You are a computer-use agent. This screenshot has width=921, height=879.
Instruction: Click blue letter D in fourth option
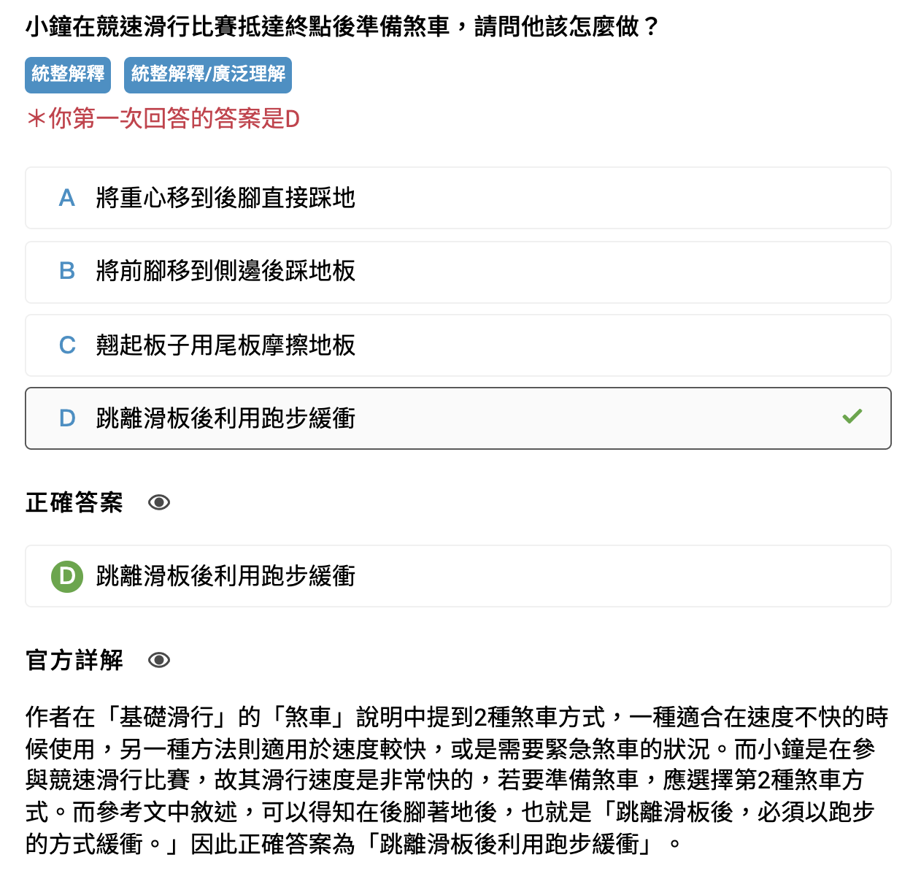[67, 418]
